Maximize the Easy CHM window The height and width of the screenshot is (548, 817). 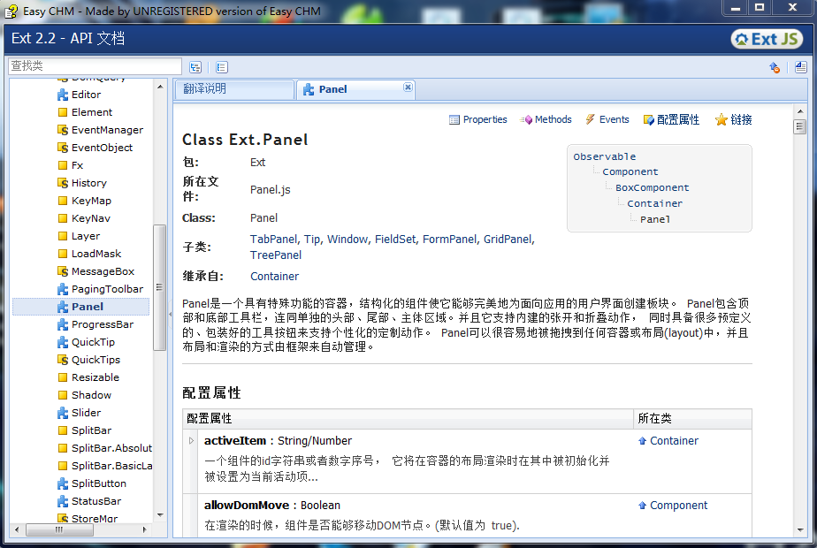pyautogui.click(x=760, y=7)
